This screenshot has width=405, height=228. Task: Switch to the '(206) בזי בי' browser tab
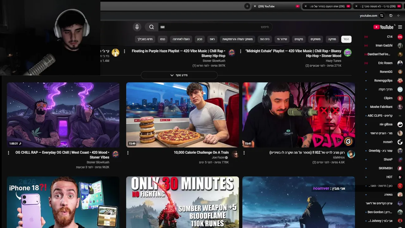pos(377,6)
